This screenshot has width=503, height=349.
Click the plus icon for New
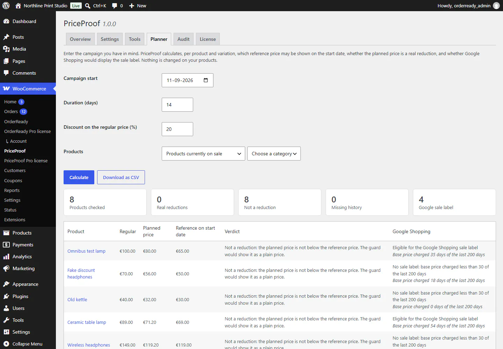(x=132, y=6)
